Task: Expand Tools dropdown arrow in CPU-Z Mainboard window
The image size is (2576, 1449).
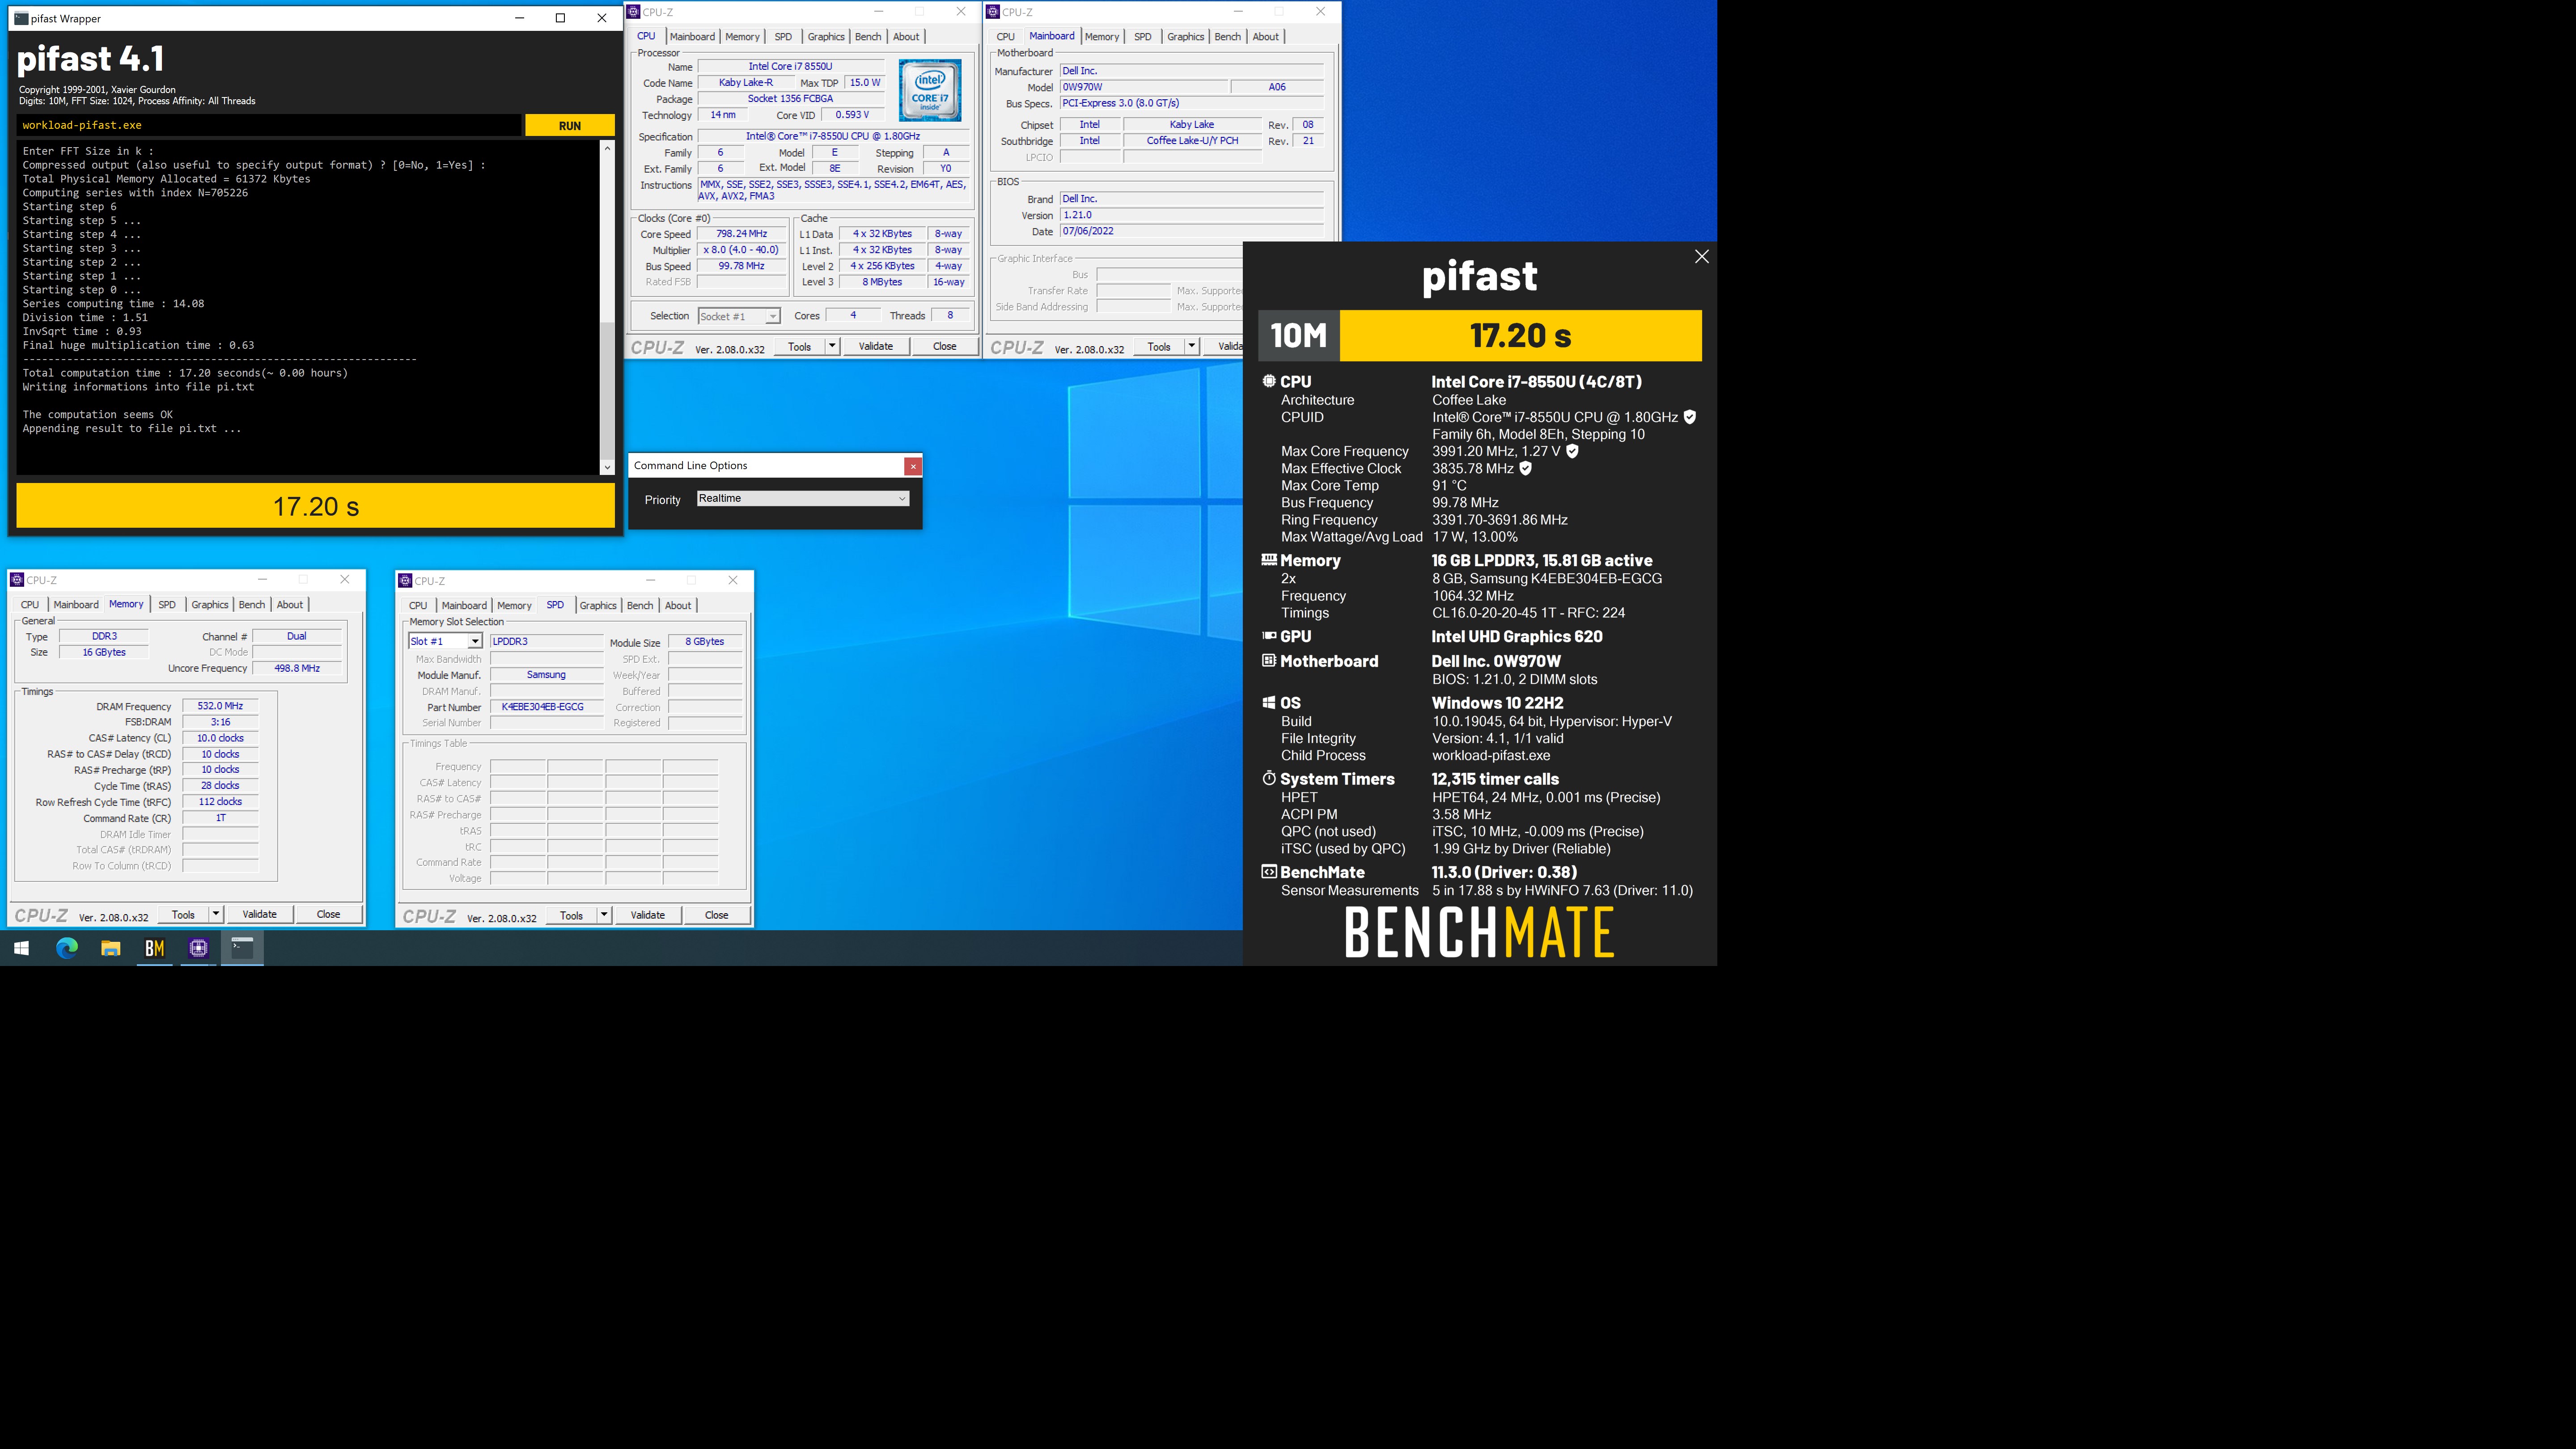Action: click(x=1192, y=346)
